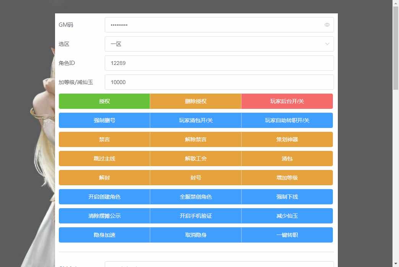Click the 封号 button

tap(196, 178)
